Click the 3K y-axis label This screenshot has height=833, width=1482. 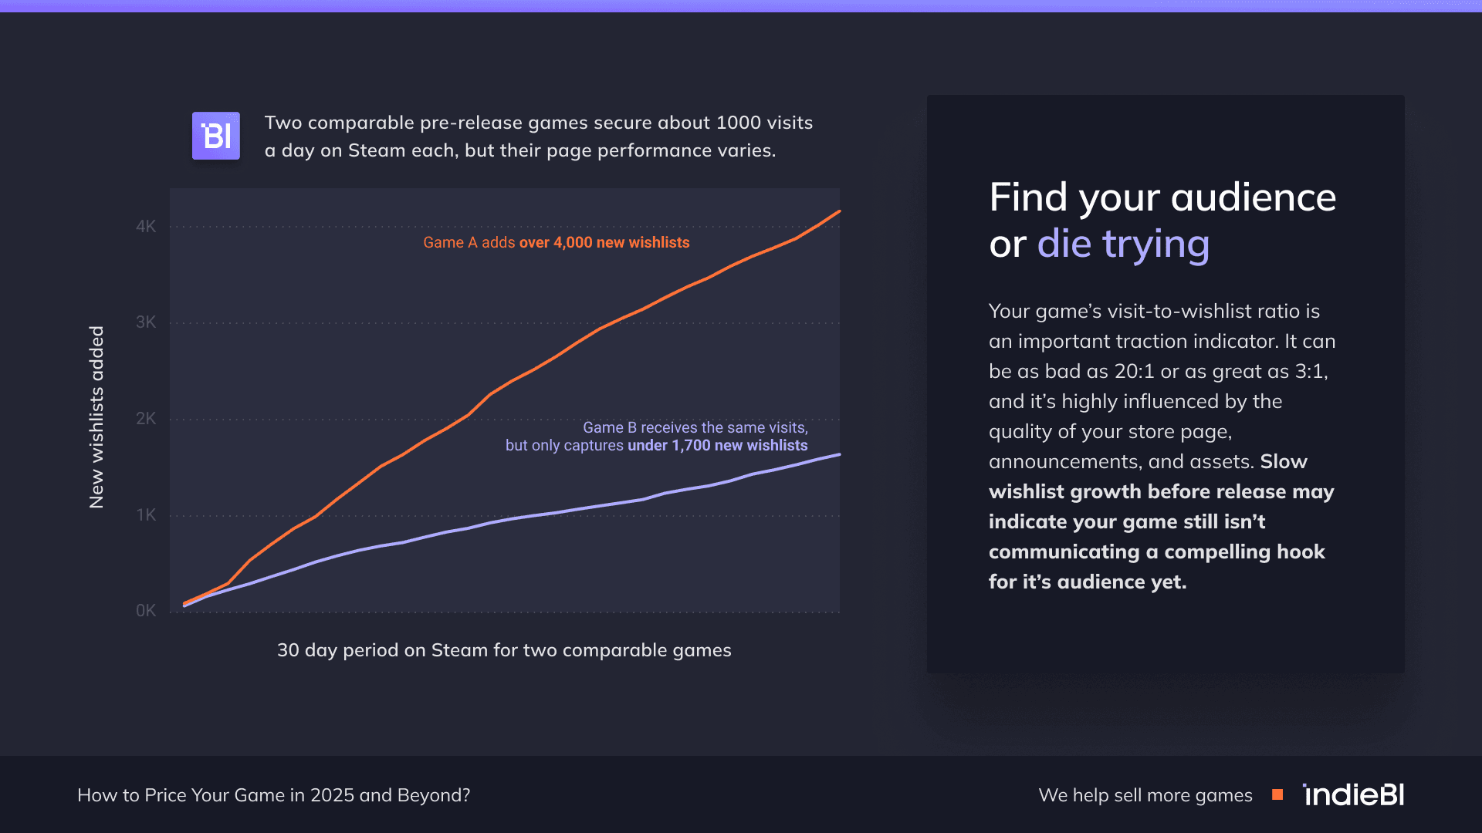tap(146, 322)
